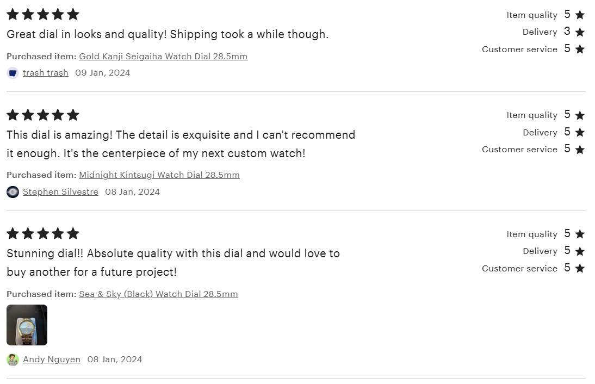Open Sea & Sky (Black) Watch Dial link
This screenshot has width=595, height=384.
coord(158,294)
